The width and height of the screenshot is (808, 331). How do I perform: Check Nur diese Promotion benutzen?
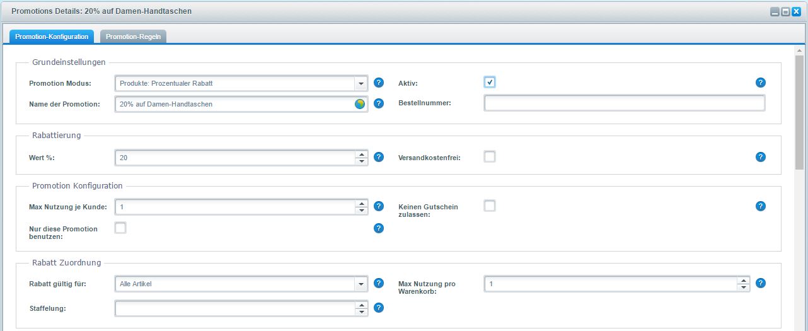(x=120, y=228)
